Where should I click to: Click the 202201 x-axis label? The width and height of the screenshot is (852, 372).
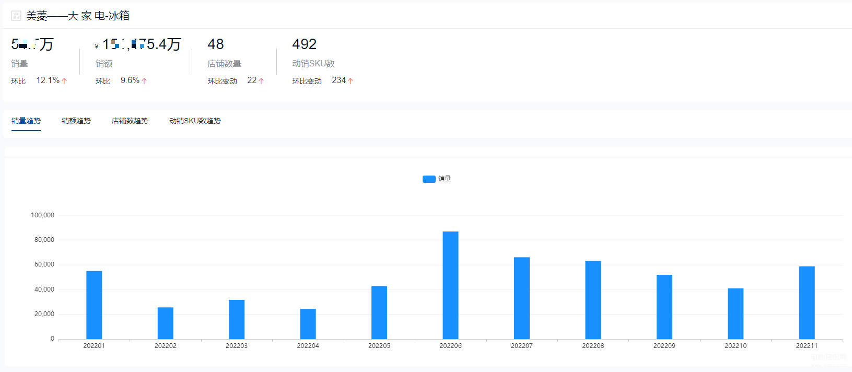tap(94, 346)
